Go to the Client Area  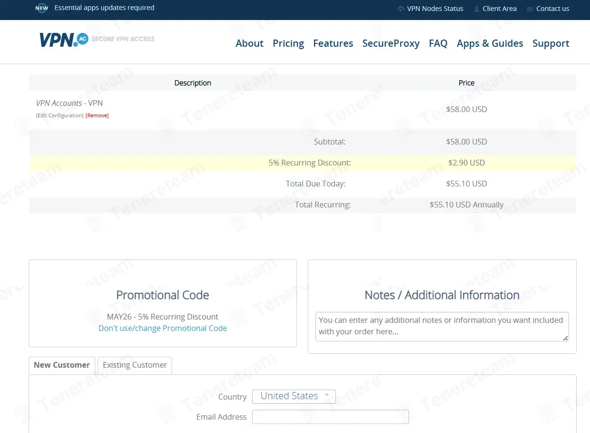[x=499, y=9]
